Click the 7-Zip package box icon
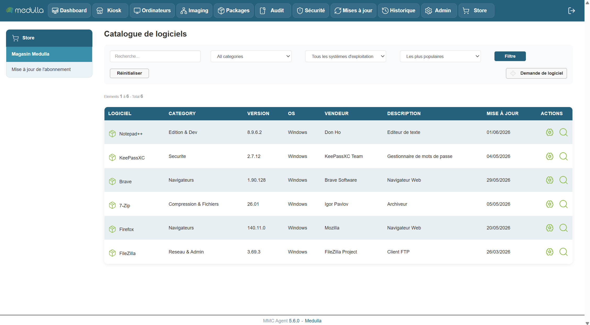This screenshot has width=590, height=325. pos(112,205)
